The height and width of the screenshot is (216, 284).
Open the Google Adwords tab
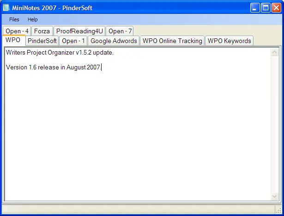114,41
